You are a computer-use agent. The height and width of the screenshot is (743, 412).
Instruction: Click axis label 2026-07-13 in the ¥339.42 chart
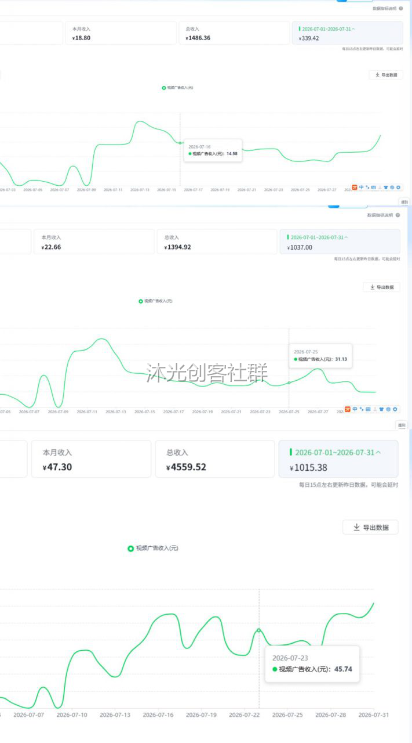140,190
